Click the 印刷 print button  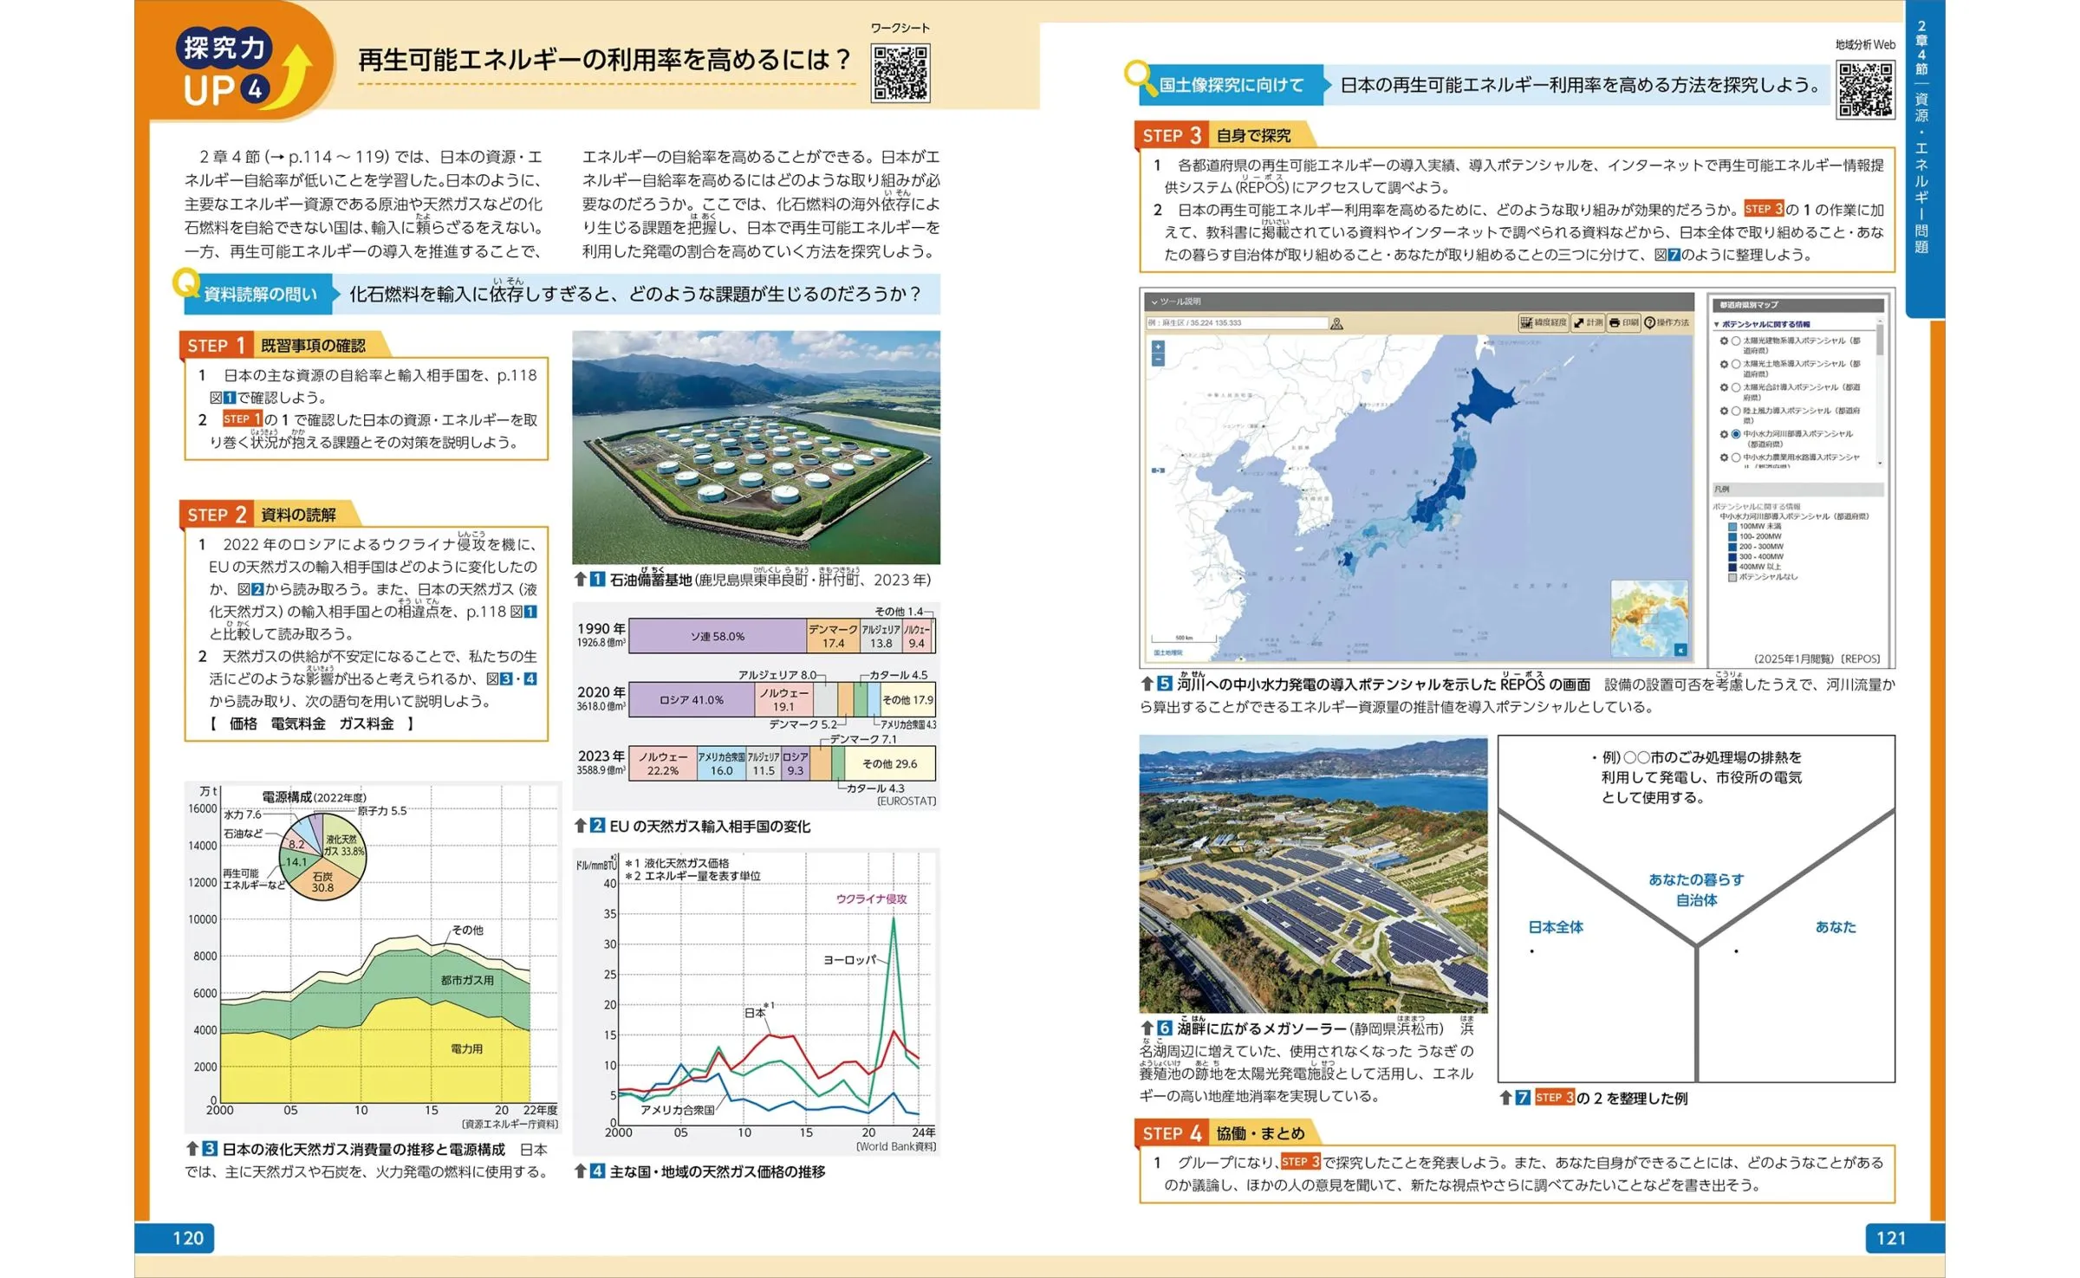coord(1624,322)
